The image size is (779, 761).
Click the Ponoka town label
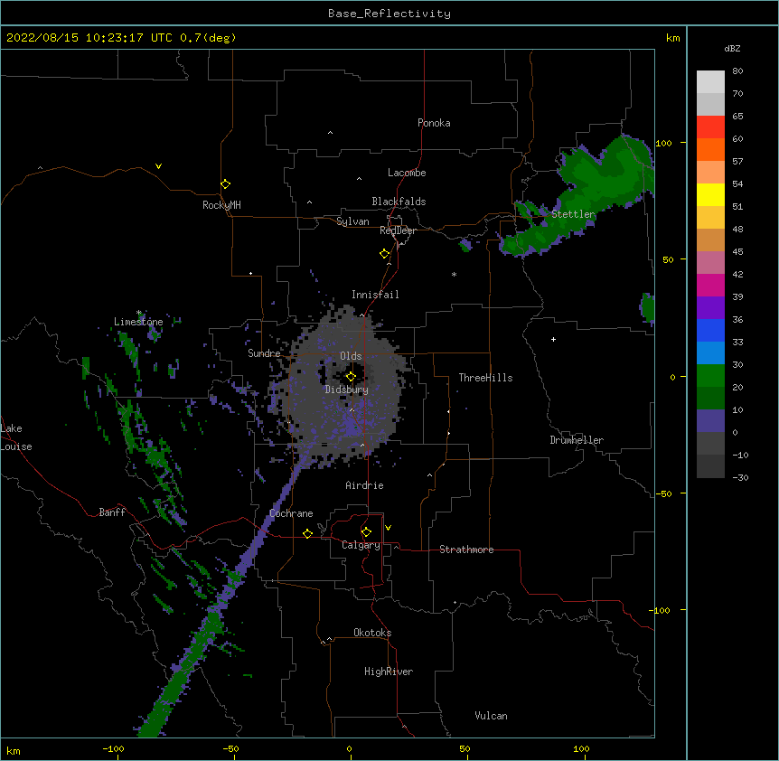(434, 123)
